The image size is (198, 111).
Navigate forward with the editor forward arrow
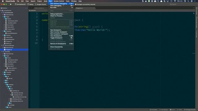32,8
